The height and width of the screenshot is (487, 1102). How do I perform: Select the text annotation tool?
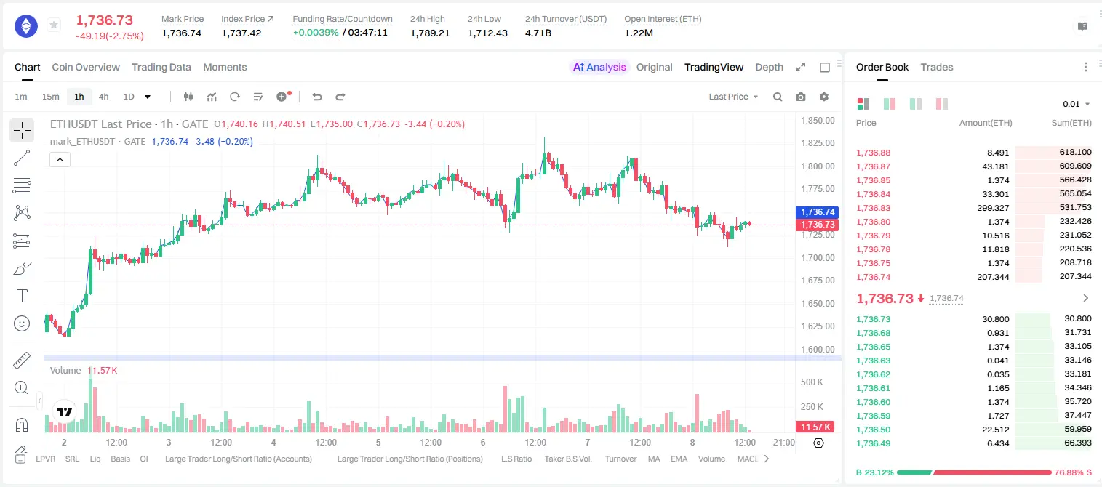(x=22, y=296)
